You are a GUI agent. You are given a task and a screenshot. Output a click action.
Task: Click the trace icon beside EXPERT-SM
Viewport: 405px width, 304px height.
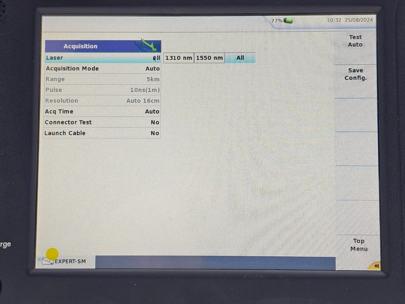(48, 261)
